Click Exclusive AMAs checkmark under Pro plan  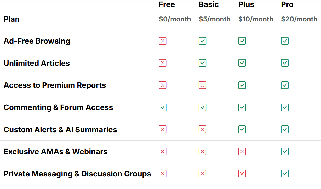click(285, 152)
